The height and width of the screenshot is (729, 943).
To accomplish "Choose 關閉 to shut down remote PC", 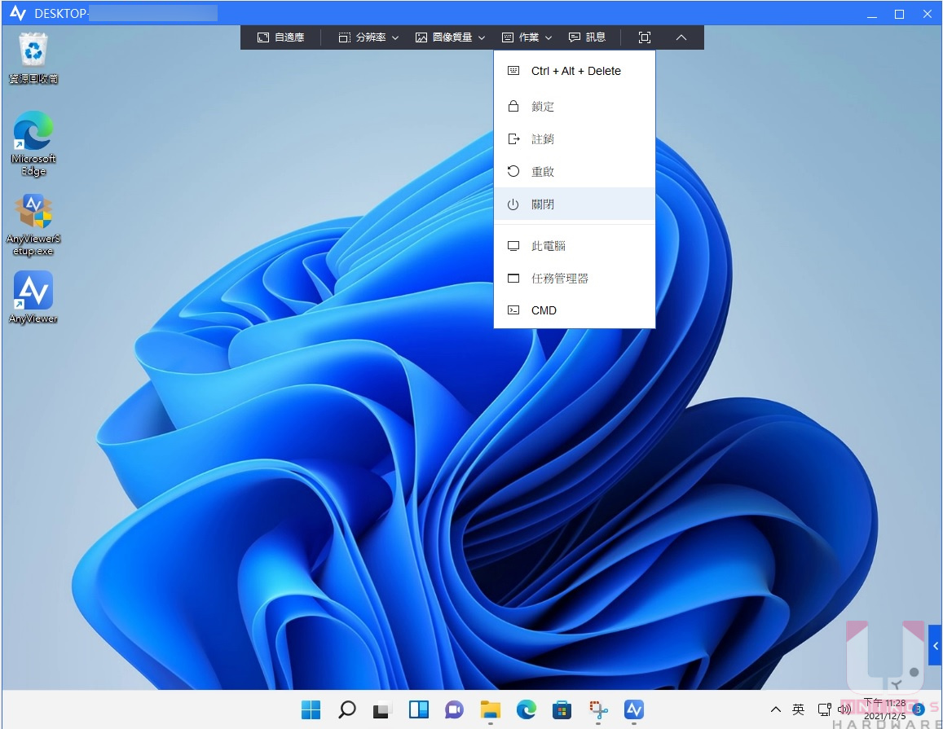I will [575, 204].
